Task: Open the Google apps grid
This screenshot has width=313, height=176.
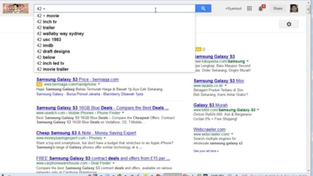Action: coord(249,8)
